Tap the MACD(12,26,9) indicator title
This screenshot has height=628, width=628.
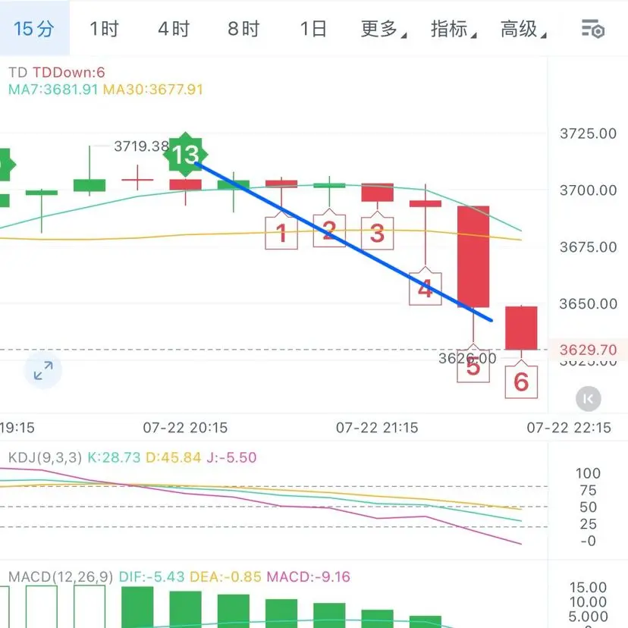click(61, 576)
